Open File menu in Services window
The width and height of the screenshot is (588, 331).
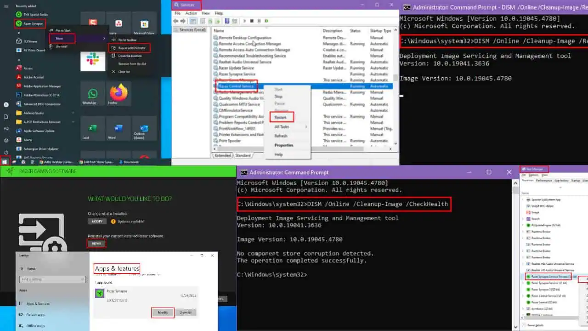coord(177,13)
